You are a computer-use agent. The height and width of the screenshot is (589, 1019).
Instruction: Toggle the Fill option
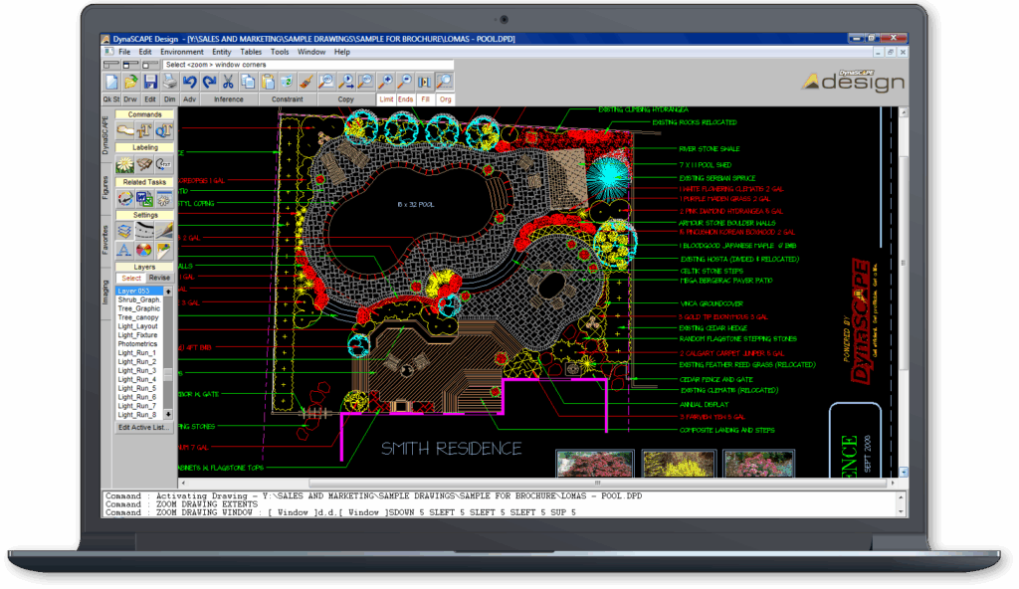[426, 99]
